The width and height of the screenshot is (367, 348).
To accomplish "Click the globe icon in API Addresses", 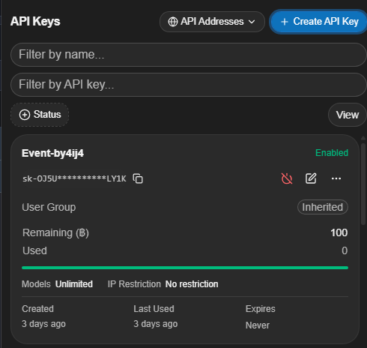I will 173,22.
